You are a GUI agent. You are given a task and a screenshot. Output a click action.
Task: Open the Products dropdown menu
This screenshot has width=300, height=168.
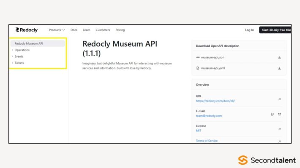click(57, 30)
